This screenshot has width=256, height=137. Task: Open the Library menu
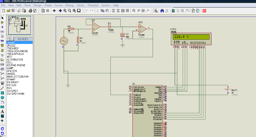pyautogui.click(x=81, y=5)
